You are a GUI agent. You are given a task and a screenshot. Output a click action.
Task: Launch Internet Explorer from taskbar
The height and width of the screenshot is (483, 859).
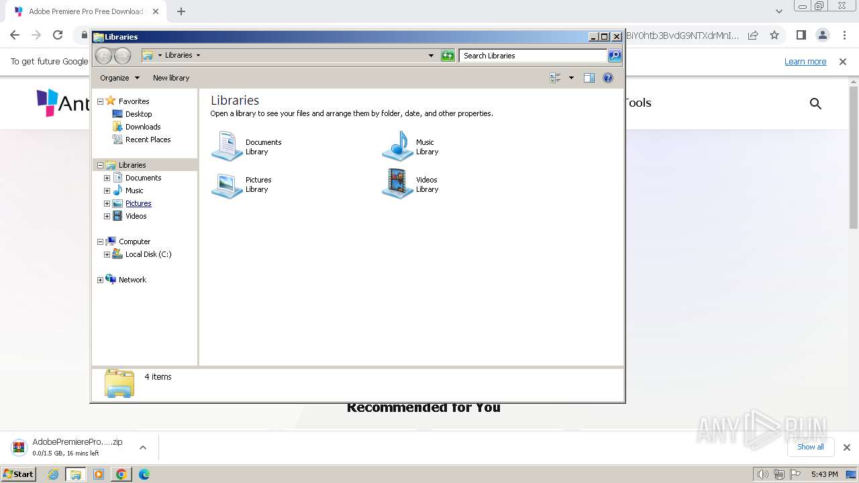(54, 474)
